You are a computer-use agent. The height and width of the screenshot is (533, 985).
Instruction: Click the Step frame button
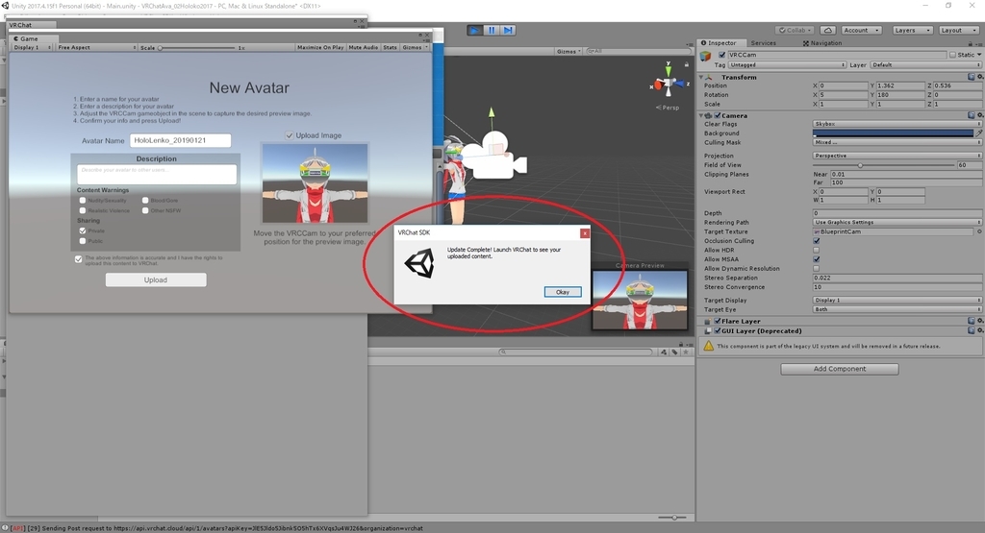click(508, 30)
